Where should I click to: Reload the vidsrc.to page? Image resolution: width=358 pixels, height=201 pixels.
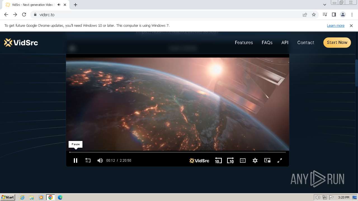(x=24, y=15)
